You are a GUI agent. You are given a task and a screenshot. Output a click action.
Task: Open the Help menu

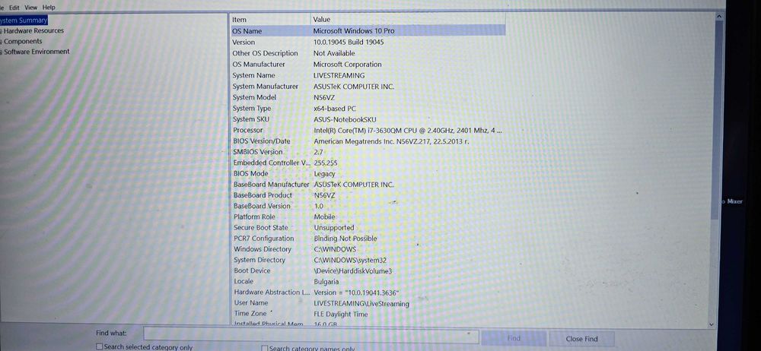tap(49, 8)
